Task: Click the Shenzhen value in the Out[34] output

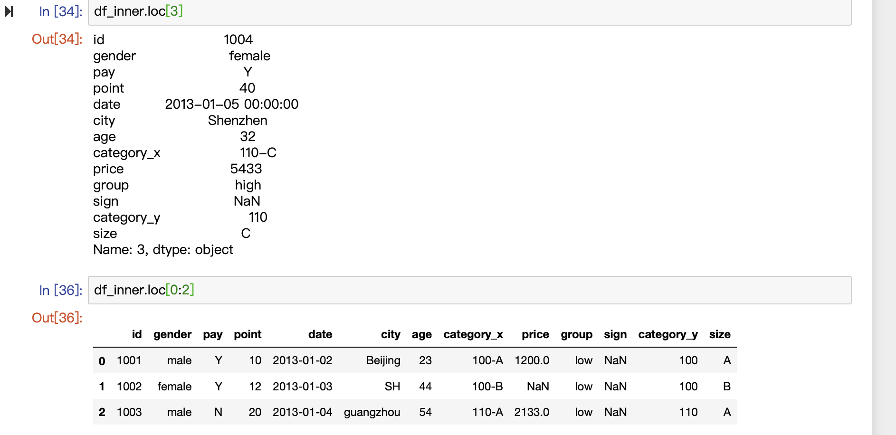Action: [238, 121]
